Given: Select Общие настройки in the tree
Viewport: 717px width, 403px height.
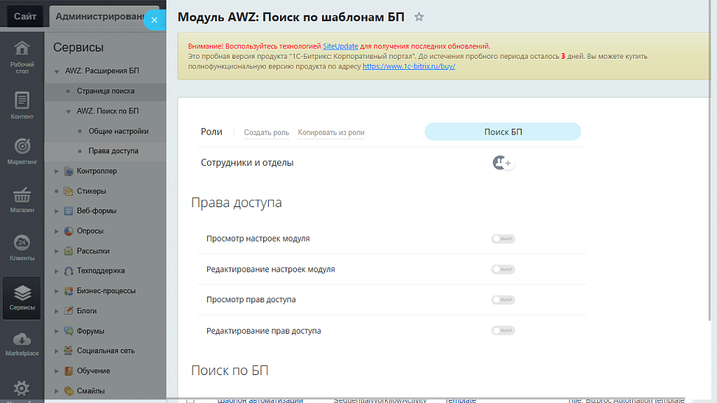Looking at the screenshot, I should pos(118,132).
